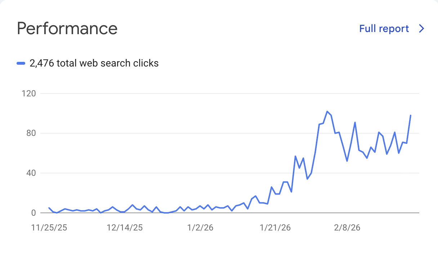Click the peak near 2/8/26

pyautogui.click(x=354, y=122)
